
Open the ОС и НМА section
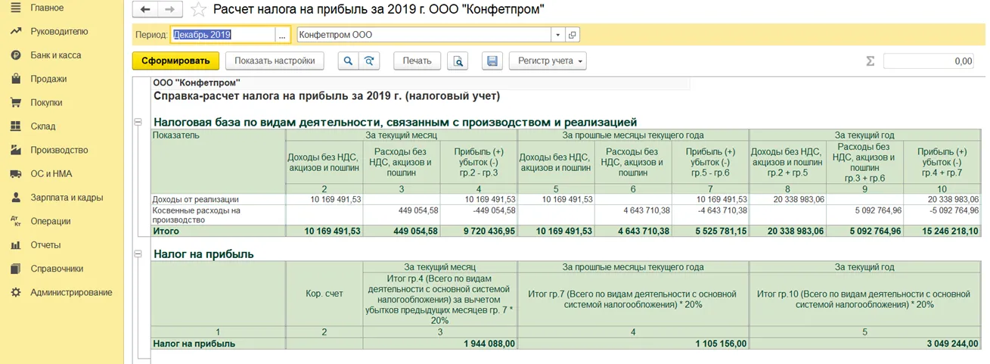51,173
